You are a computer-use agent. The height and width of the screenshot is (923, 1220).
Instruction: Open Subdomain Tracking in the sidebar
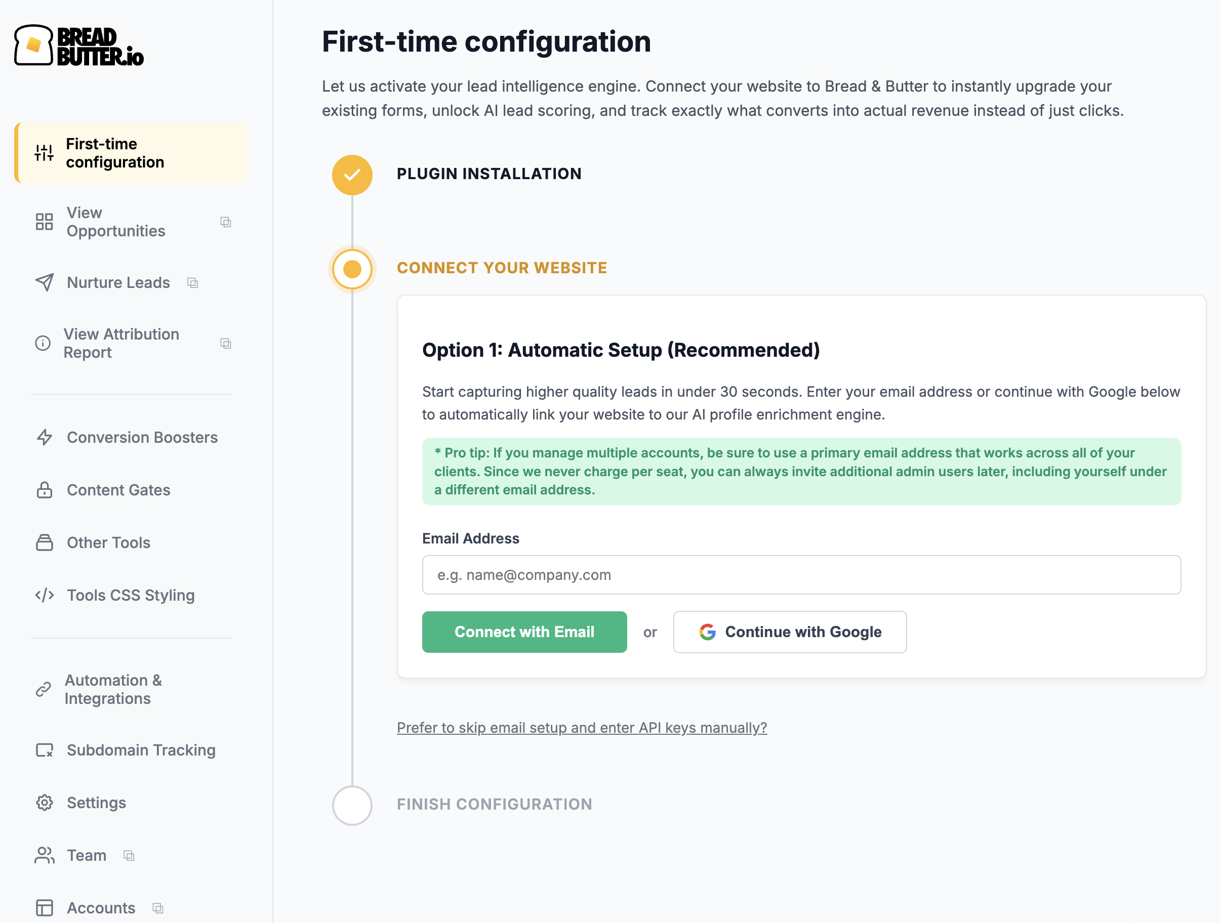(141, 750)
